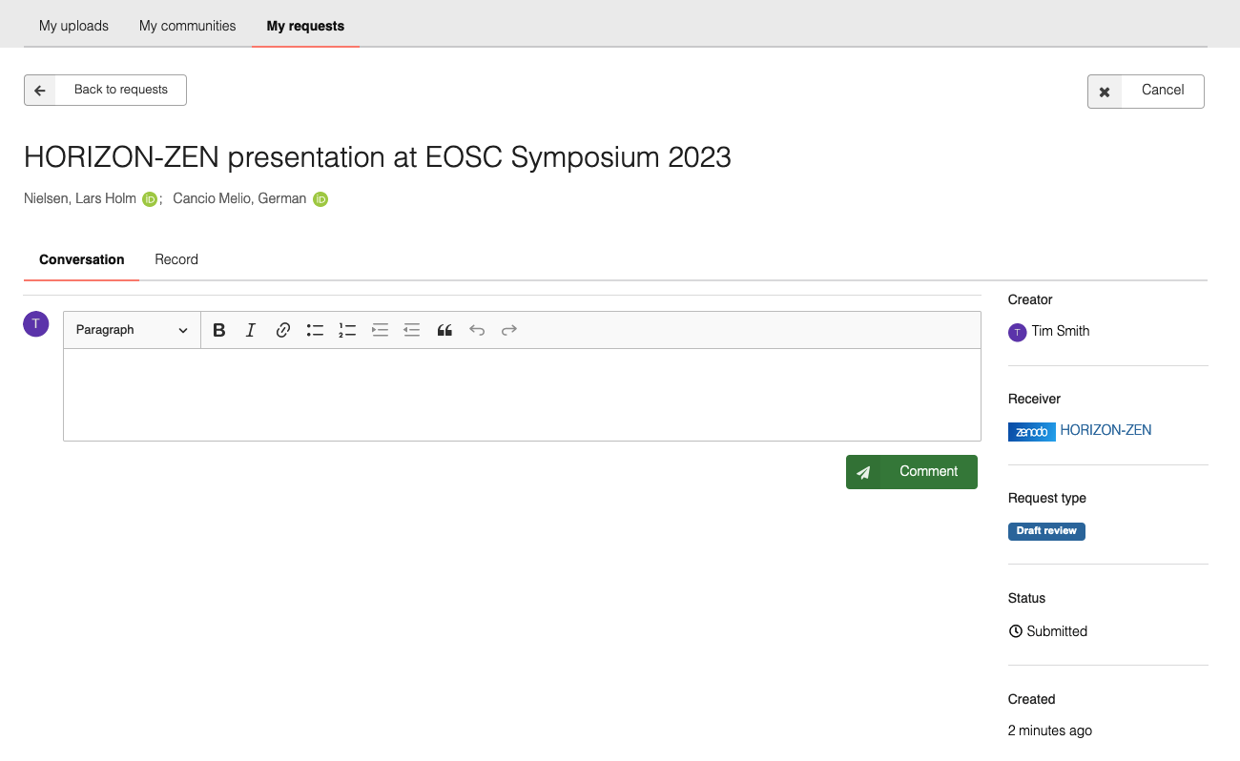Decrease indent in the comment editor

(412, 330)
